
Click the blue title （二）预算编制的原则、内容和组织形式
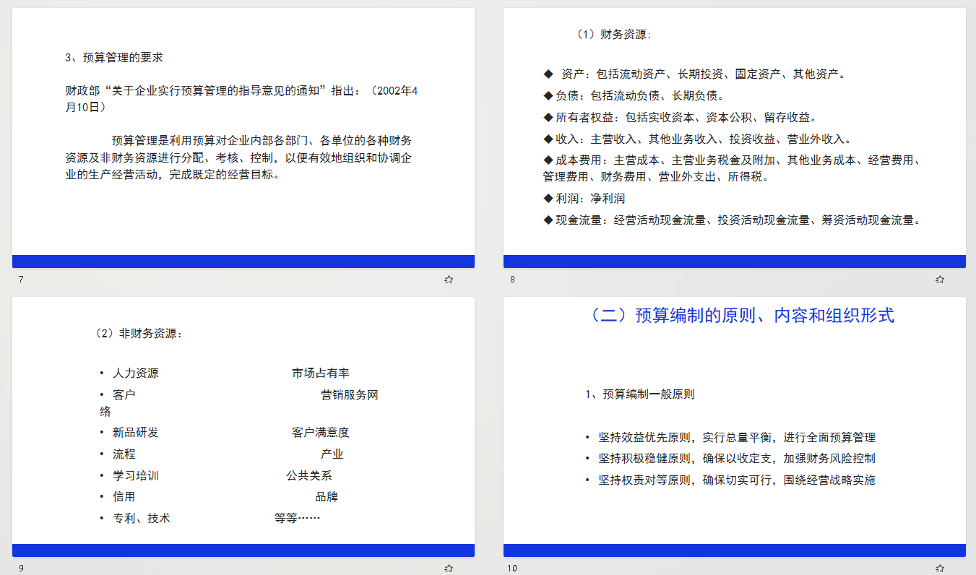(x=738, y=315)
